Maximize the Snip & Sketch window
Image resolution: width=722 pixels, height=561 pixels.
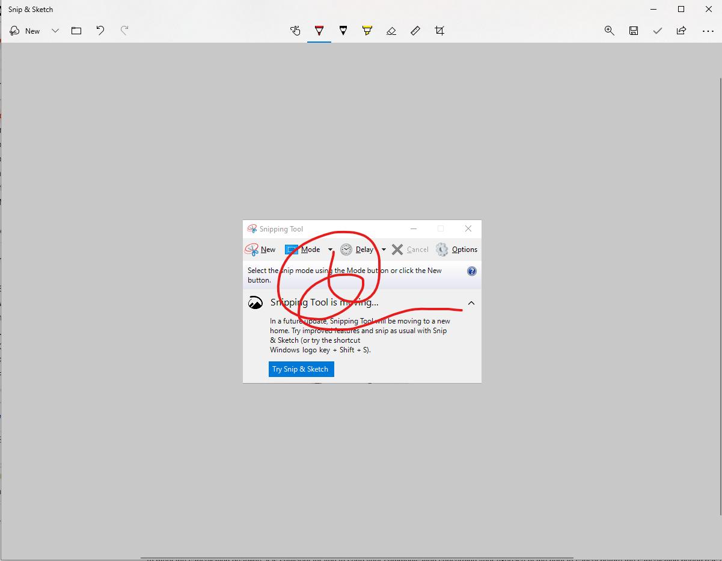pos(681,9)
